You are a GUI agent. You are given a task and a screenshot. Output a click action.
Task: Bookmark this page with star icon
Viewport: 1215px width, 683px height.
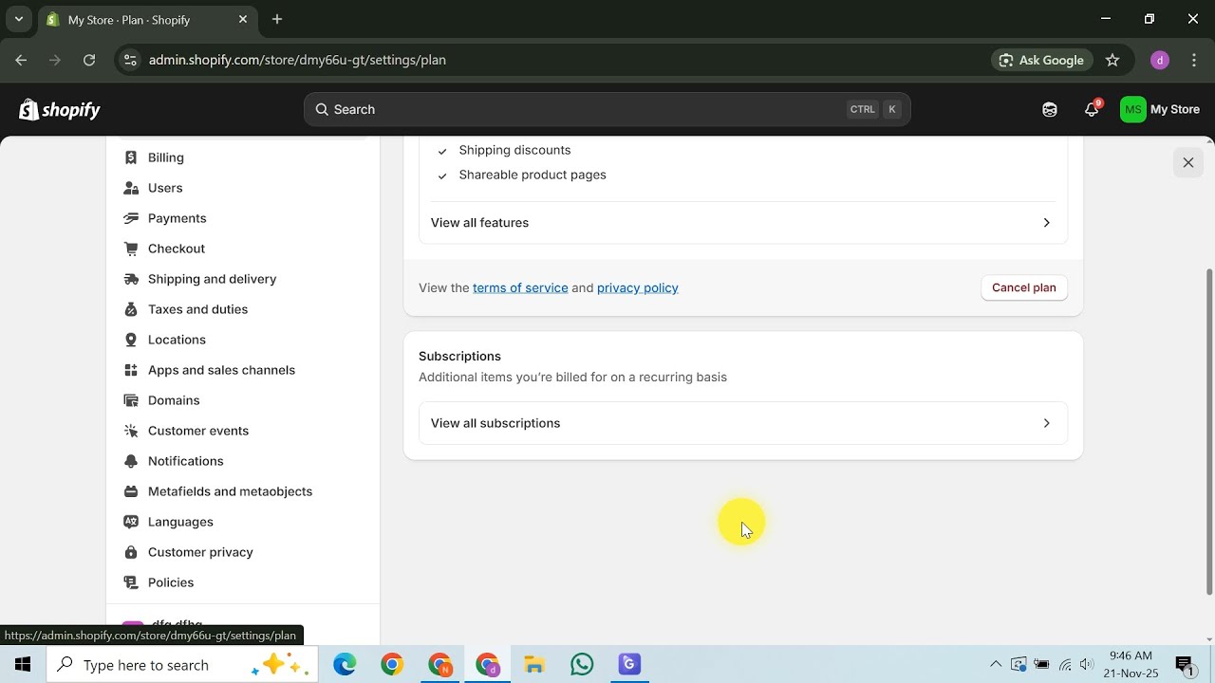pos(1113,60)
